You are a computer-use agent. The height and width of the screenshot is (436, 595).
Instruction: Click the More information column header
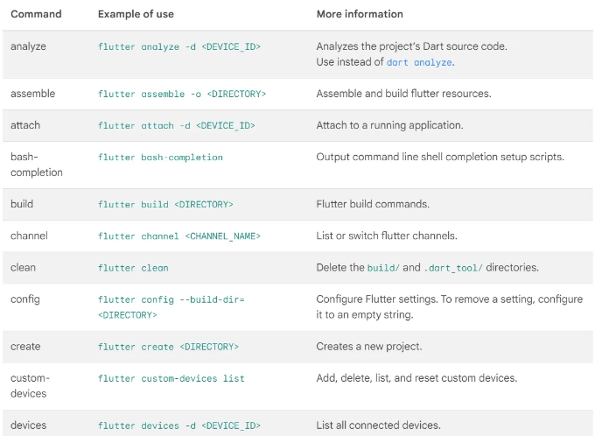click(x=360, y=14)
